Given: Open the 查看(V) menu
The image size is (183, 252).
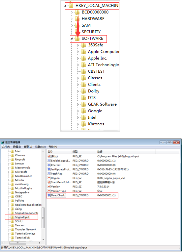Looking at the screenshot, I should pos(28,147).
